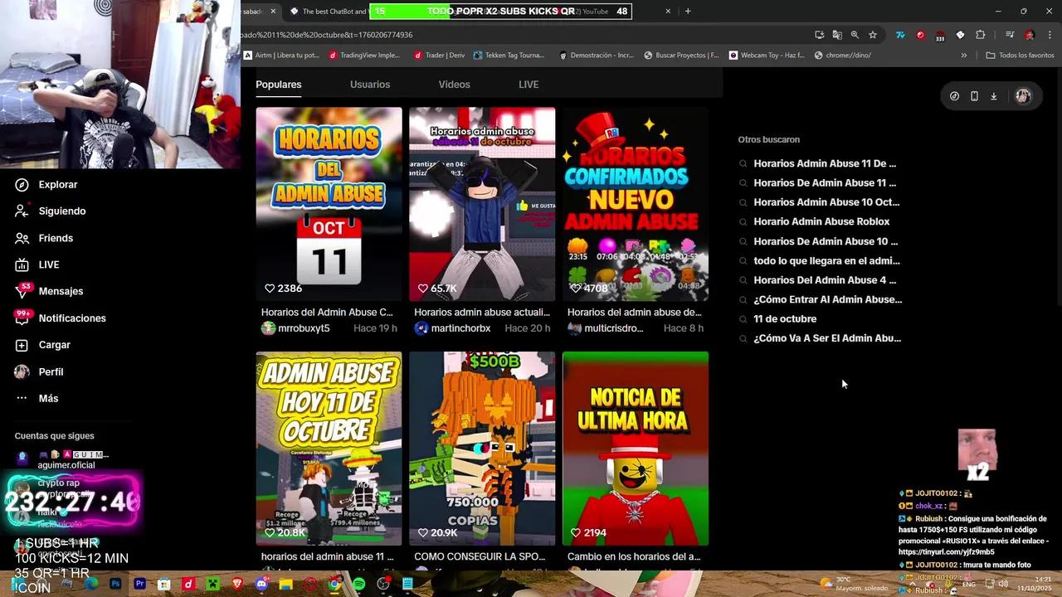1062x597 pixels.
Task: Open TikTok profile avatar menu
Action: click(x=1023, y=96)
